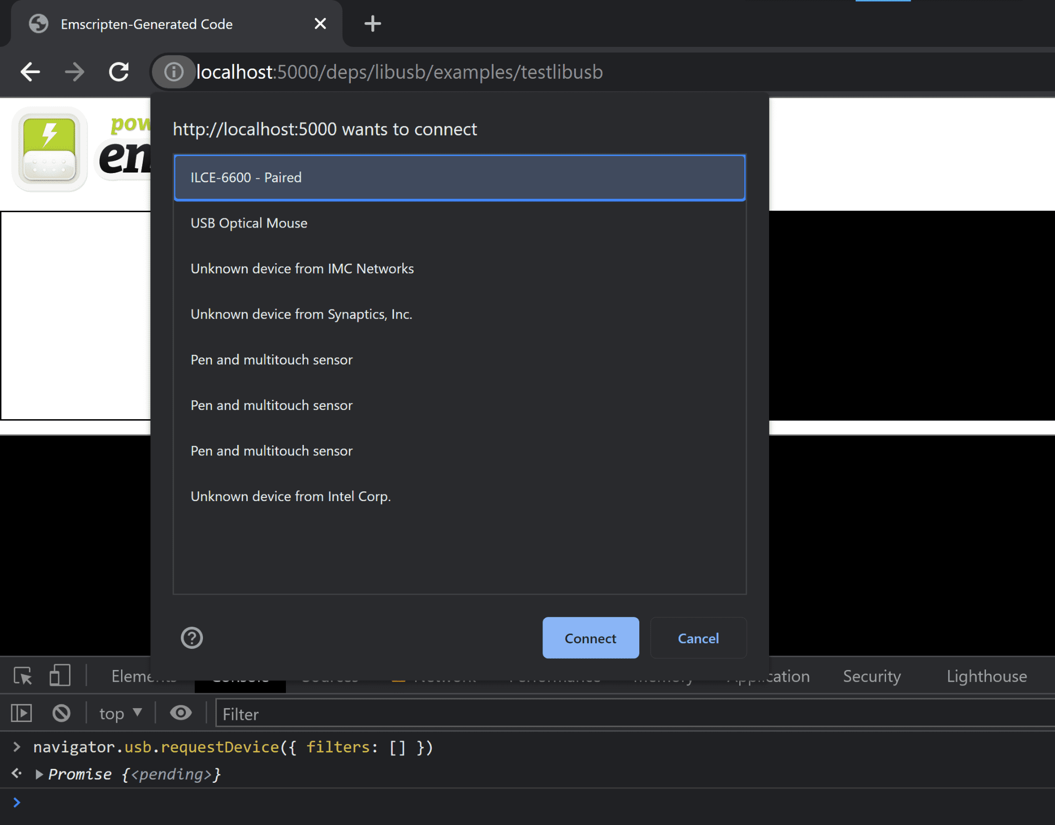Open the Application tab in DevTools
Viewport: 1055px width, 825px height.
769,676
